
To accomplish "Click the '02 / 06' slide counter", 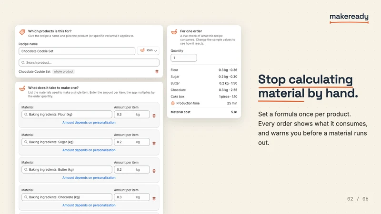I will click(358, 199).
